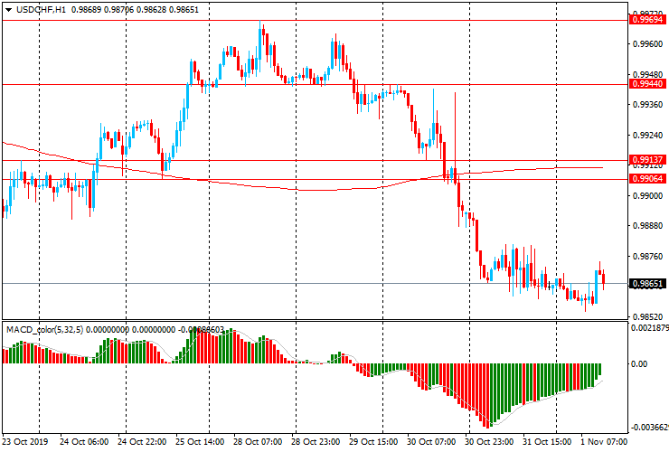Select the 0.99694 red price label

647,20
